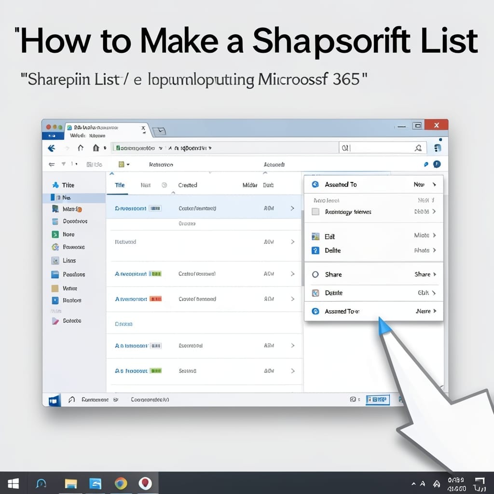Viewport: 494px width, 494px height.
Task: Choose Share in the context menu
Action: coord(333,274)
